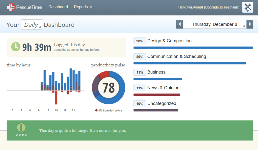Click the productivity pulse donut chart
The width and height of the screenshot is (258, 150).
[x=108, y=87]
